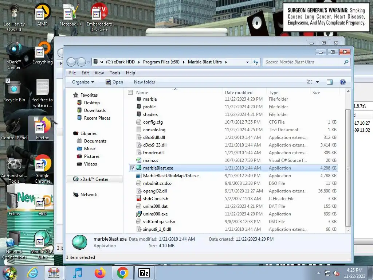This screenshot has width=373, height=280.
Task: Sort by Size column header
Action: pyautogui.click(x=325, y=92)
